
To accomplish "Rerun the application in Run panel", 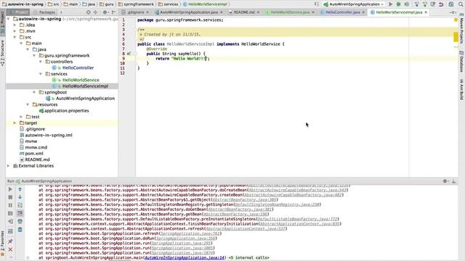I will pyautogui.click(x=10, y=189).
